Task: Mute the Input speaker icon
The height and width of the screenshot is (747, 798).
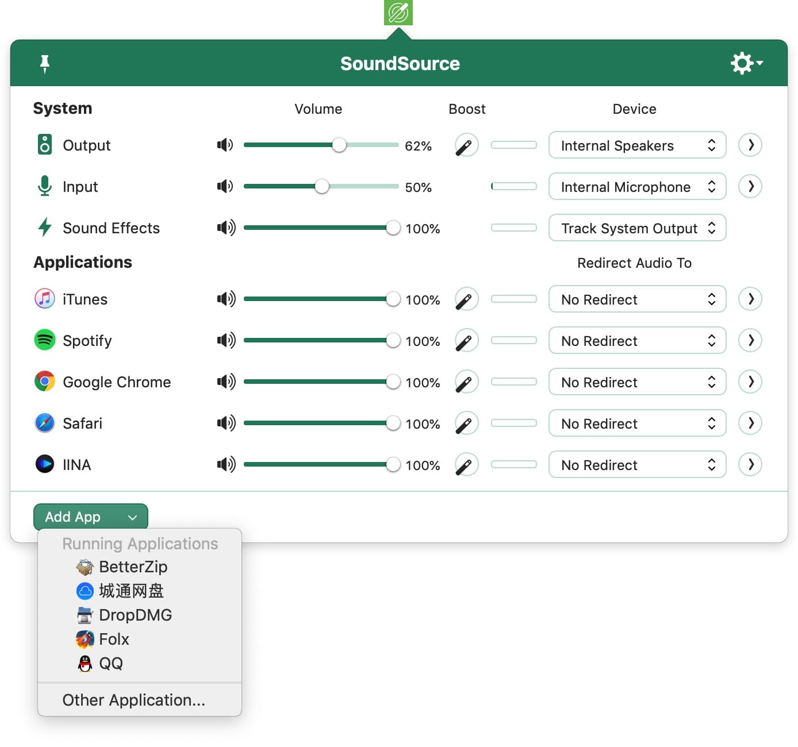Action: point(225,187)
